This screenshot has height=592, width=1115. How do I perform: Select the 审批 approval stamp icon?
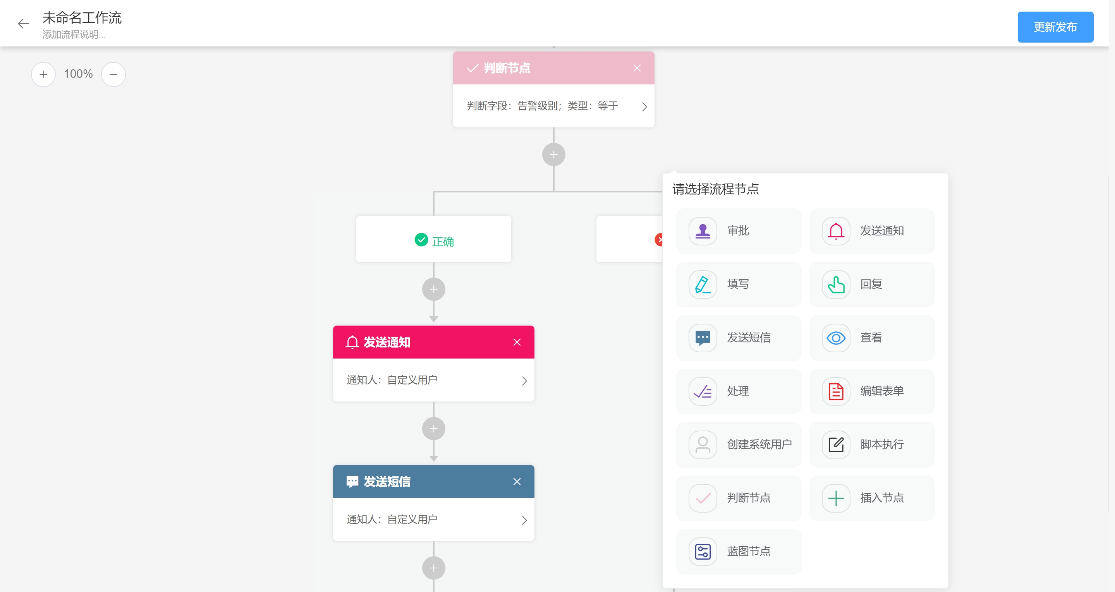point(703,231)
